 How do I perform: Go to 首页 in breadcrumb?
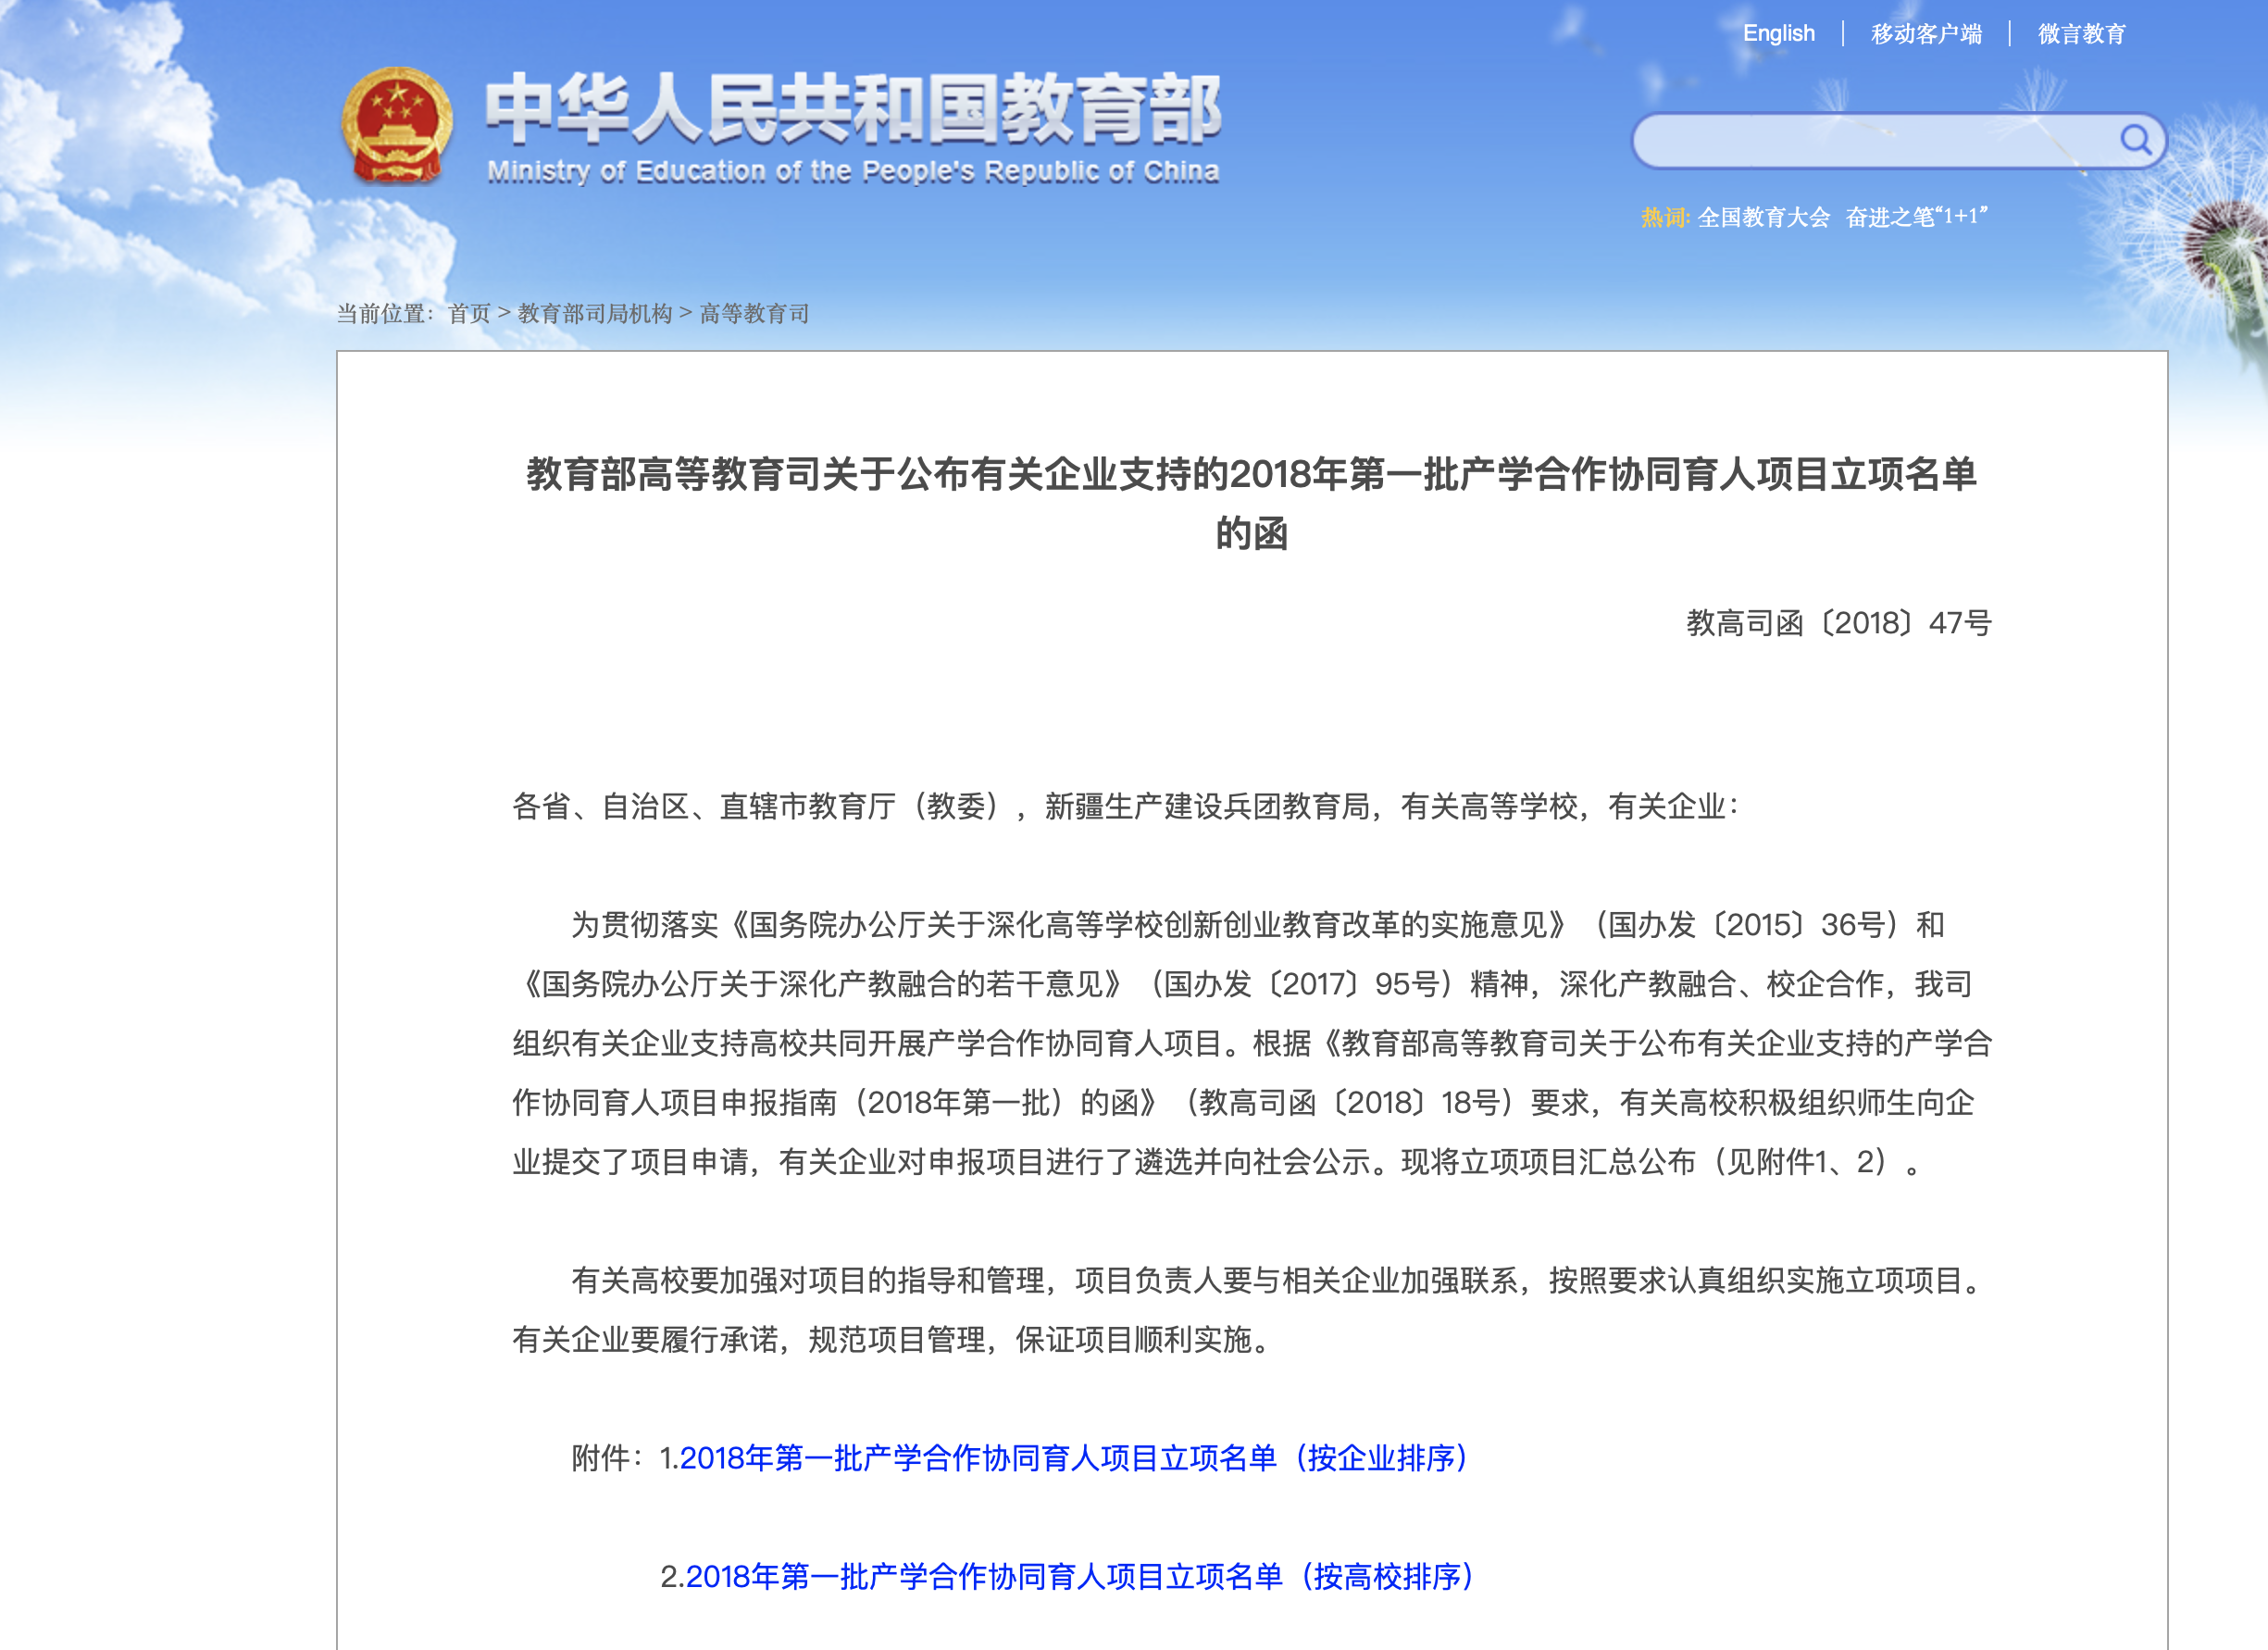click(x=469, y=314)
